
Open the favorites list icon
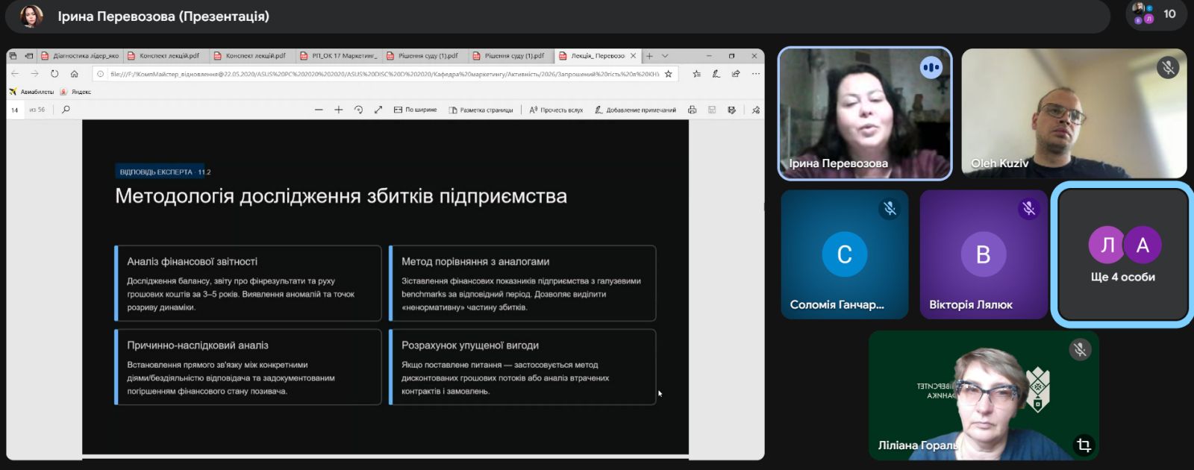click(696, 74)
